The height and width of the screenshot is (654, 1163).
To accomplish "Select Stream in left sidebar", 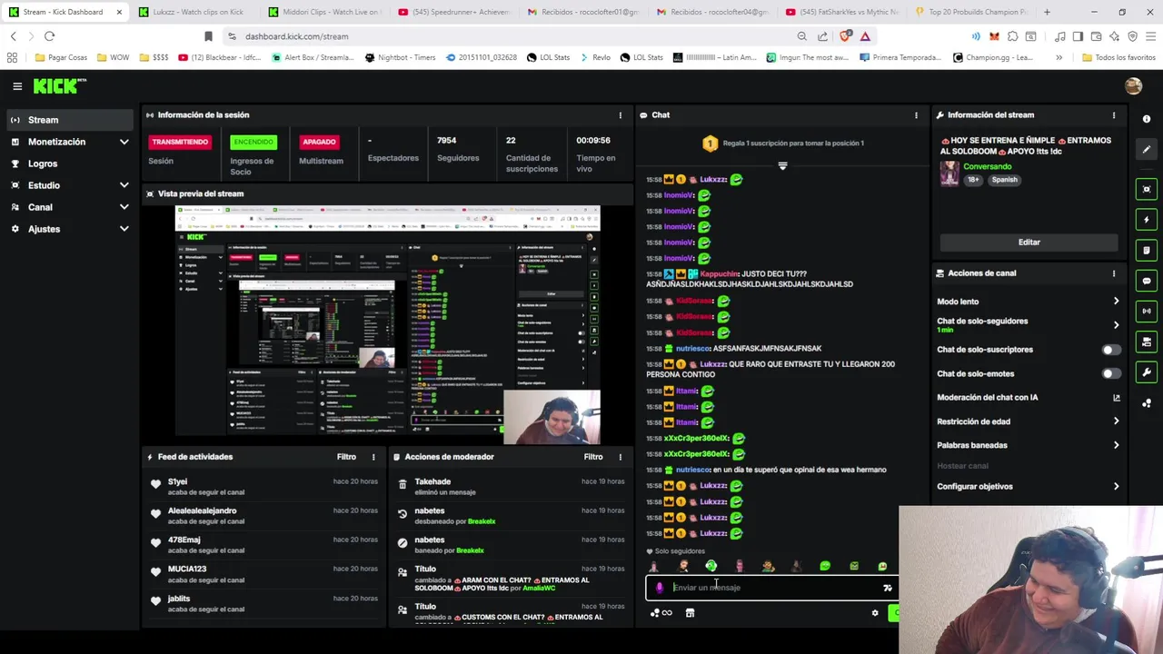I will click(x=69, y=120).
